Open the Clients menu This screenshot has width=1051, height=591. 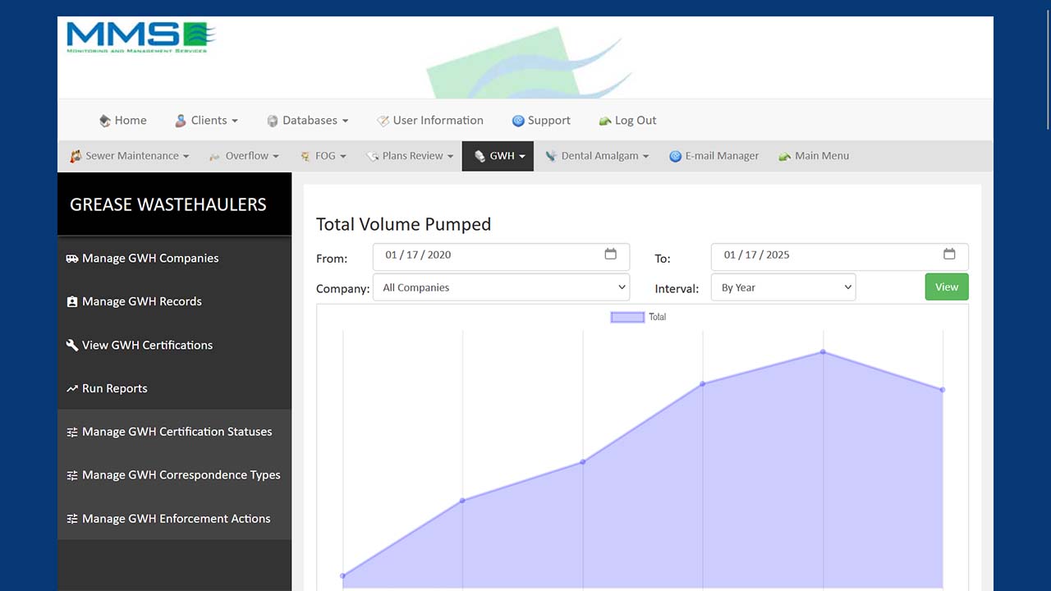[207, 121]
